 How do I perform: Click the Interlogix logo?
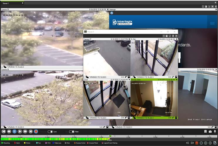pos(122,22)
